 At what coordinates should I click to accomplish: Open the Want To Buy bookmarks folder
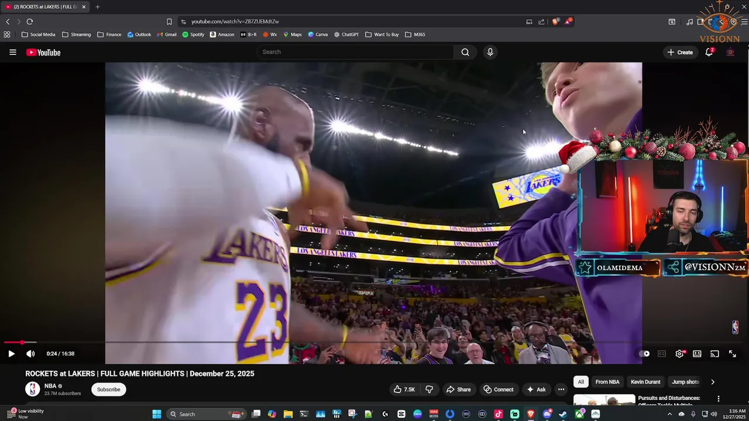click(x=382, y=34)
